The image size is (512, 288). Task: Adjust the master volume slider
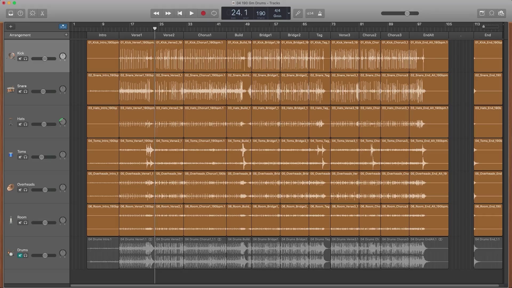point(407,13)
